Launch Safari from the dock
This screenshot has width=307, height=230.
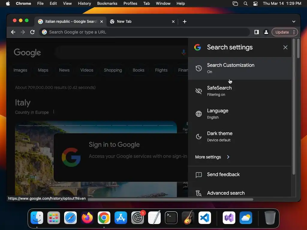coord(70,217)
